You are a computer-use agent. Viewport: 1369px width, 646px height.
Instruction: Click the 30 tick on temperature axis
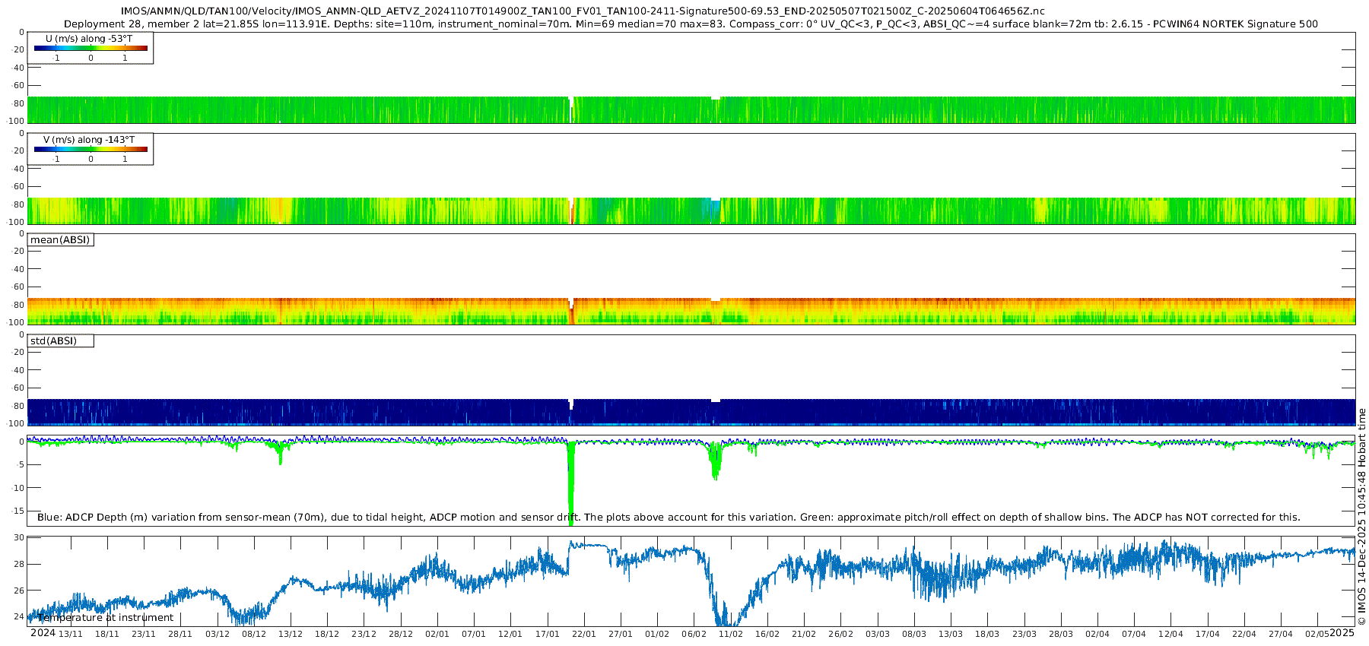pyautogui.click(x=20, y=538)
